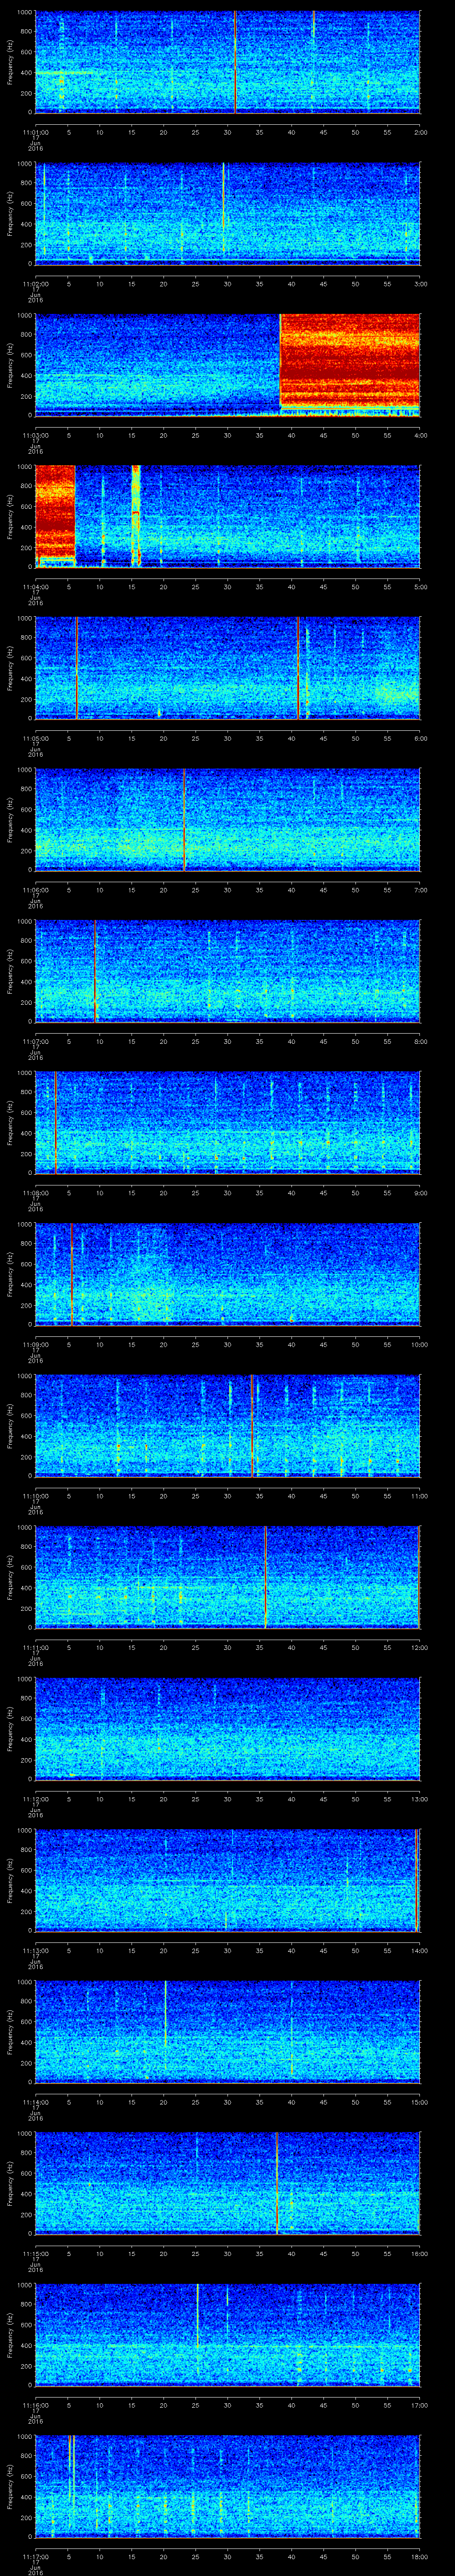Click the 4:00 end time label
The image size is (455, 2576).
(420, 435)
